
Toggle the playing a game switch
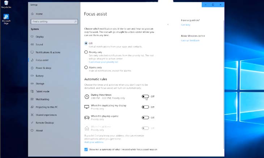[x=145, y=118]
